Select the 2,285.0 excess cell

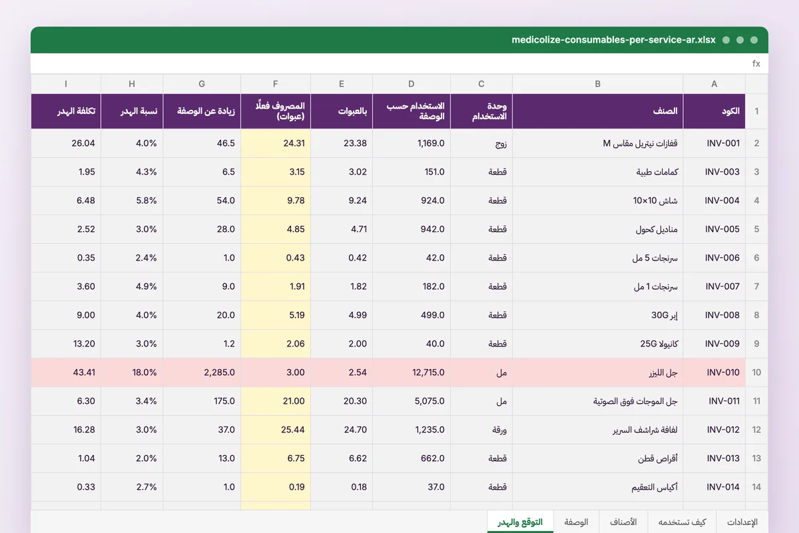(202, 372)
